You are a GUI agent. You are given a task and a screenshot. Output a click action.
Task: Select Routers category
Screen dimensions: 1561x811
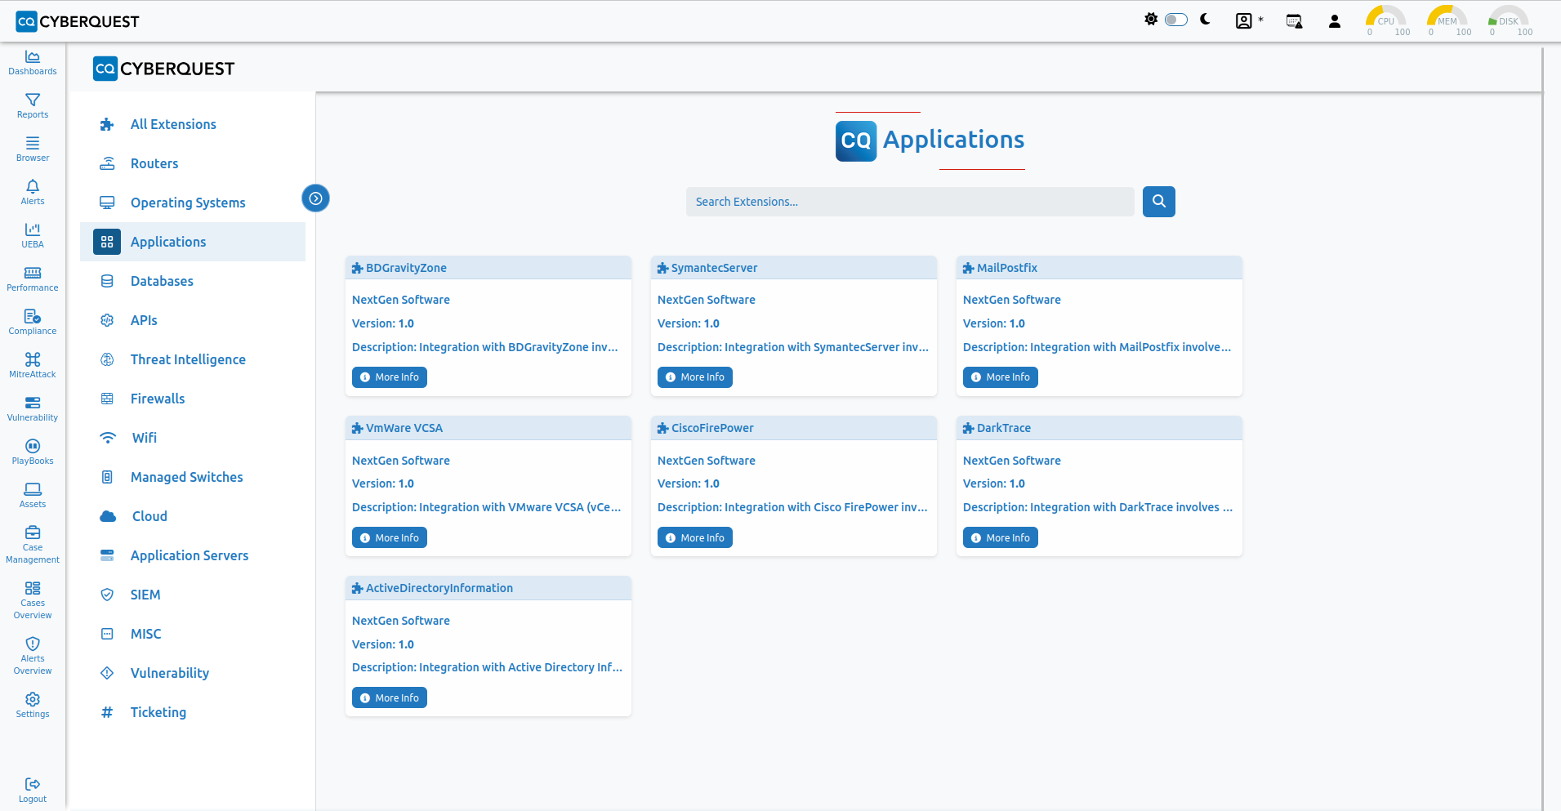point(193,163)
